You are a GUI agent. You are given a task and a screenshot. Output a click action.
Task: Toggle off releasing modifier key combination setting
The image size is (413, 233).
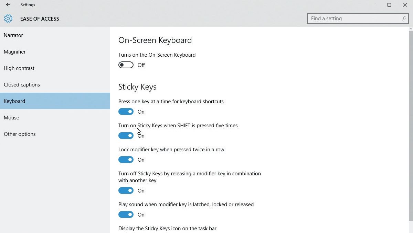coord(126,190)
